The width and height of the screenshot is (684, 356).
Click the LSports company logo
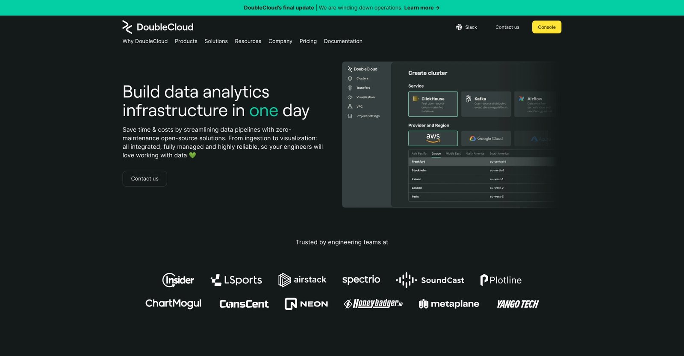tap(236, 280)
